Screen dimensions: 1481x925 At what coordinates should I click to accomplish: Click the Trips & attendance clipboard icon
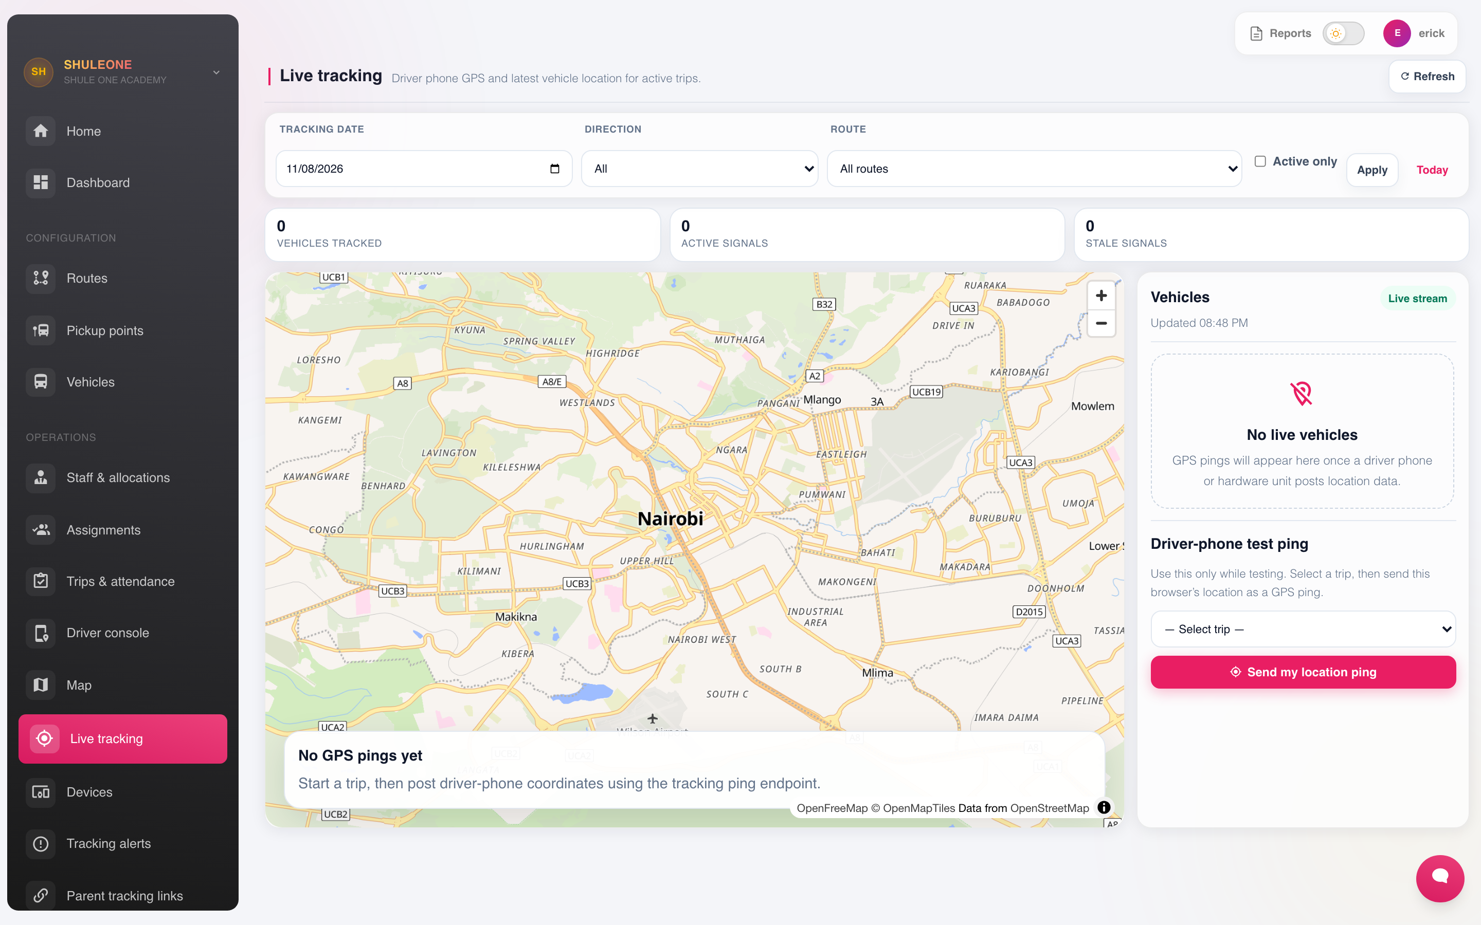click(x=41, y=581)
